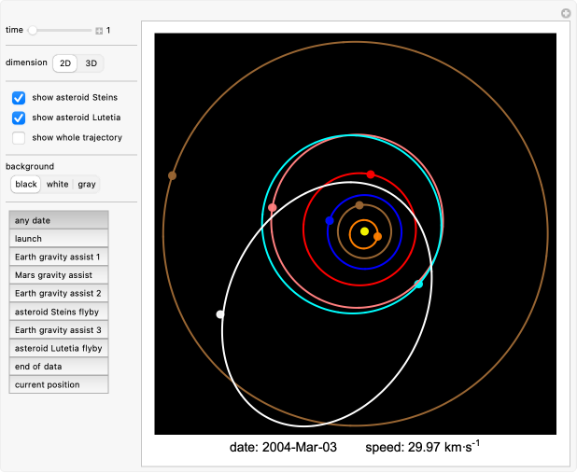Uncheck show asteroid Steins
This screenshot has width=577, height=473.
coord(19,97)
